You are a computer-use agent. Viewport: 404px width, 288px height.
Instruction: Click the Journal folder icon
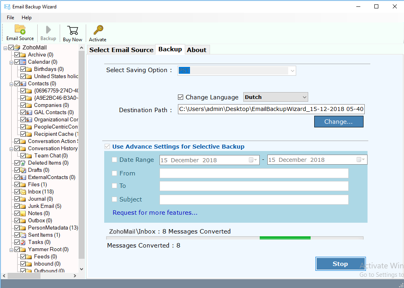coord(23,199)
